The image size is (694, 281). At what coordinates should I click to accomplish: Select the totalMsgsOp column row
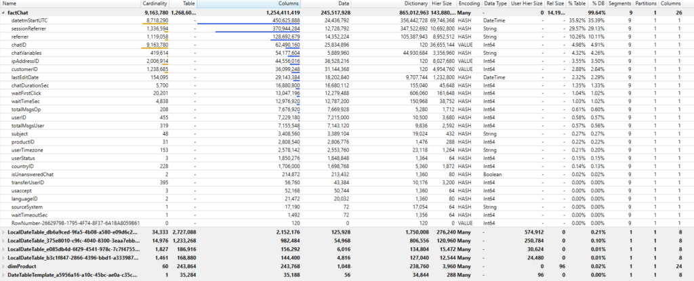click(x=347, y=110)
